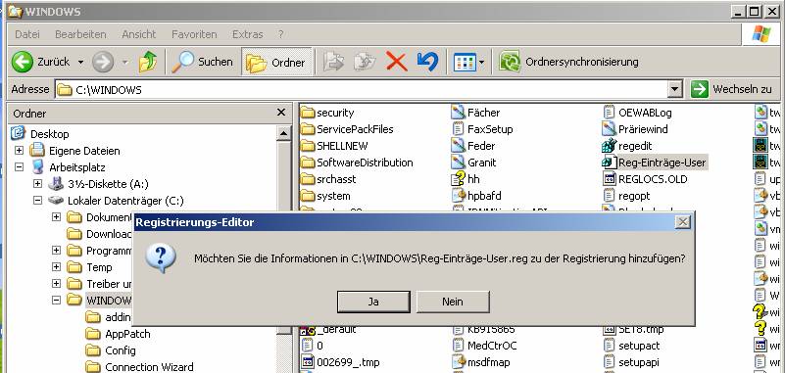Select the REGLOCS.OLD file icon
This screenshot has width=785, height=373.
609,179
